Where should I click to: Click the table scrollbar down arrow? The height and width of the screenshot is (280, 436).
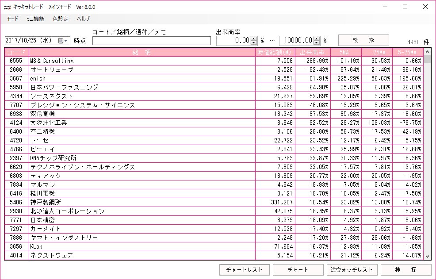coord(428,257)
